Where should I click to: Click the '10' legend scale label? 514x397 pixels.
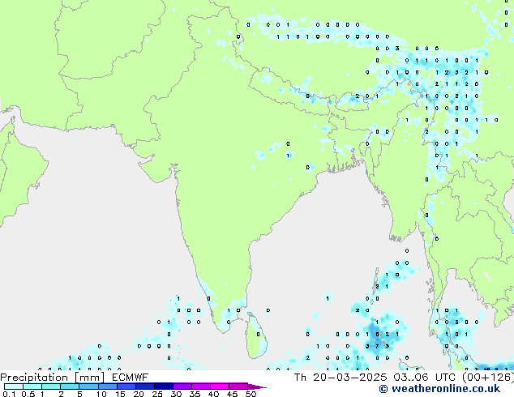pyautogui.click(x=101, y=394)
